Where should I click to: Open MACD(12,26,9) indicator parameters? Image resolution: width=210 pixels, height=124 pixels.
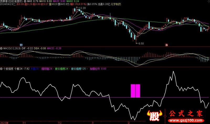[x=12, y=48]
